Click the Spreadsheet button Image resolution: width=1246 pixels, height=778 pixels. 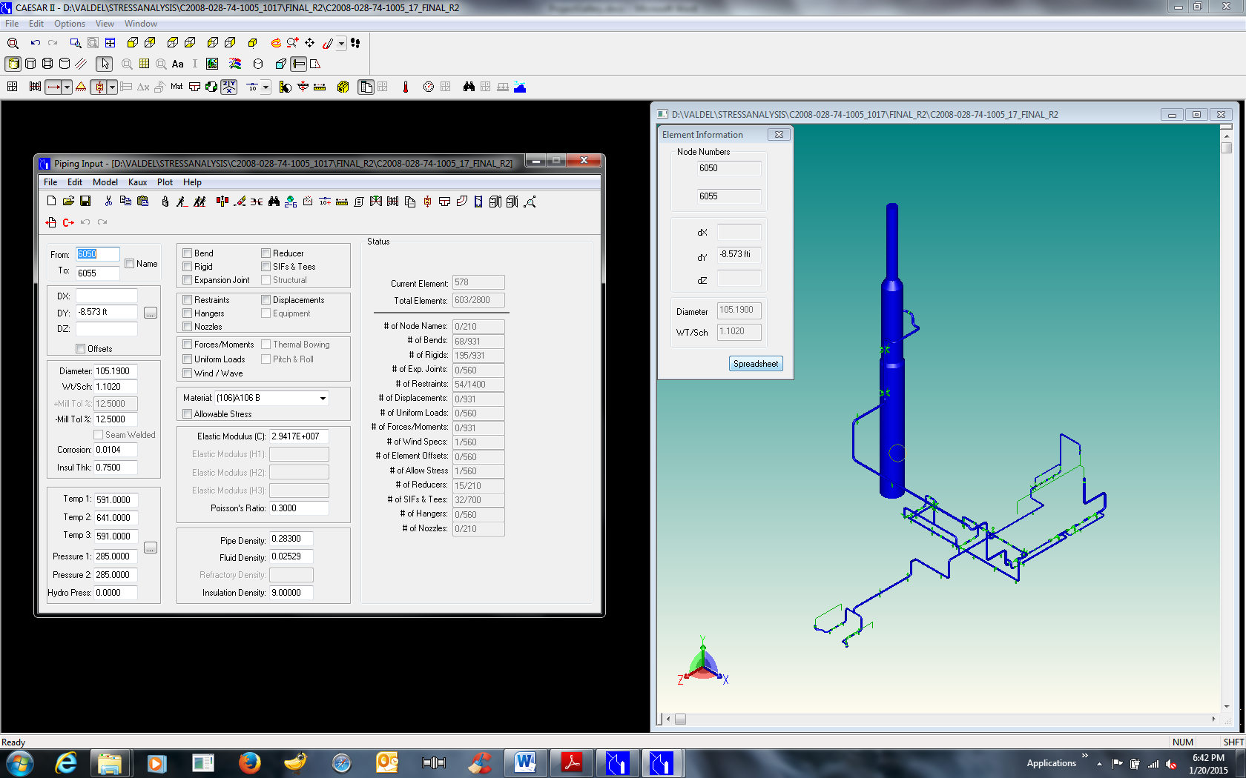click(756, 364)
